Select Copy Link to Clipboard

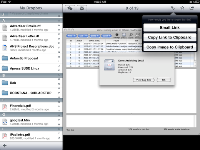coord(170,37)
